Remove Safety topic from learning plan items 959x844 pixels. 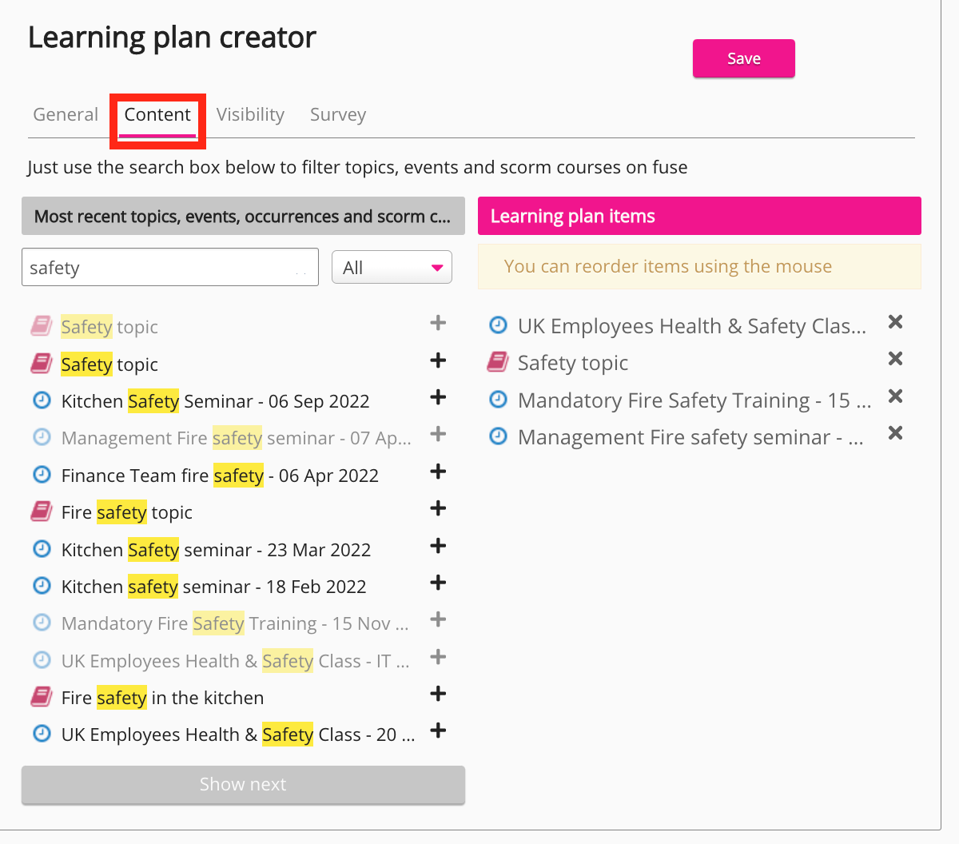(x=895, y=359)
